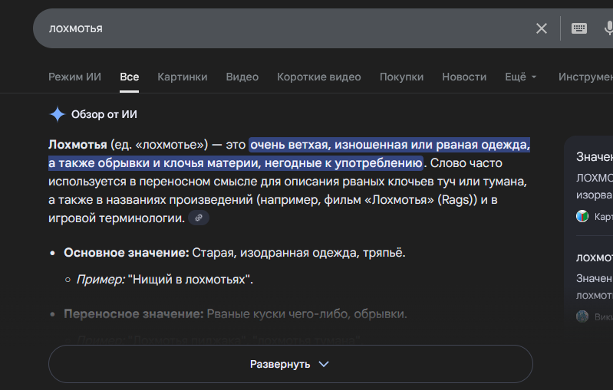Go to the Короткие видео tab
This screenshot has width=613, height=390.
pos(319,77)
